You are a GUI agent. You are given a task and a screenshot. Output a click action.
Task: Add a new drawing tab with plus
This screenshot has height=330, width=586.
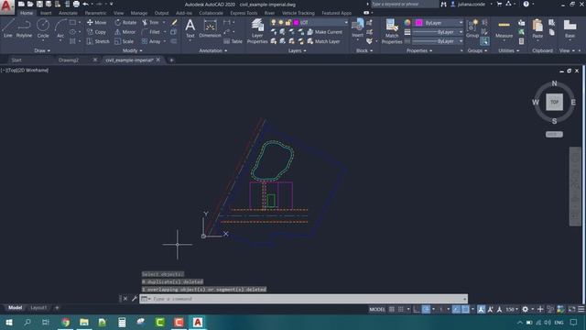(171, 60)
